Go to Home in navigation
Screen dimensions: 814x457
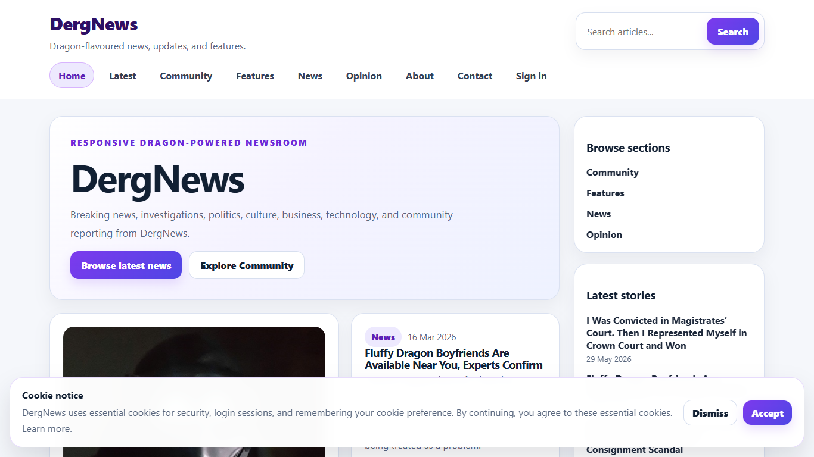pyautogui.click(x=72, y=76)
